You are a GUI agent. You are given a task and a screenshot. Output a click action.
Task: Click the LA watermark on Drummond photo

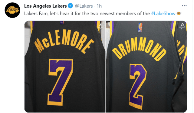182,26
